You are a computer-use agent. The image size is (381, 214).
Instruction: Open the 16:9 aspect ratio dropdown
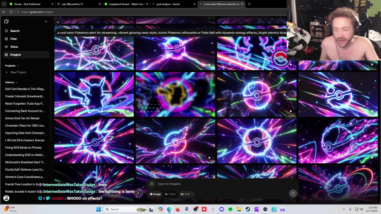coord(187,194)
